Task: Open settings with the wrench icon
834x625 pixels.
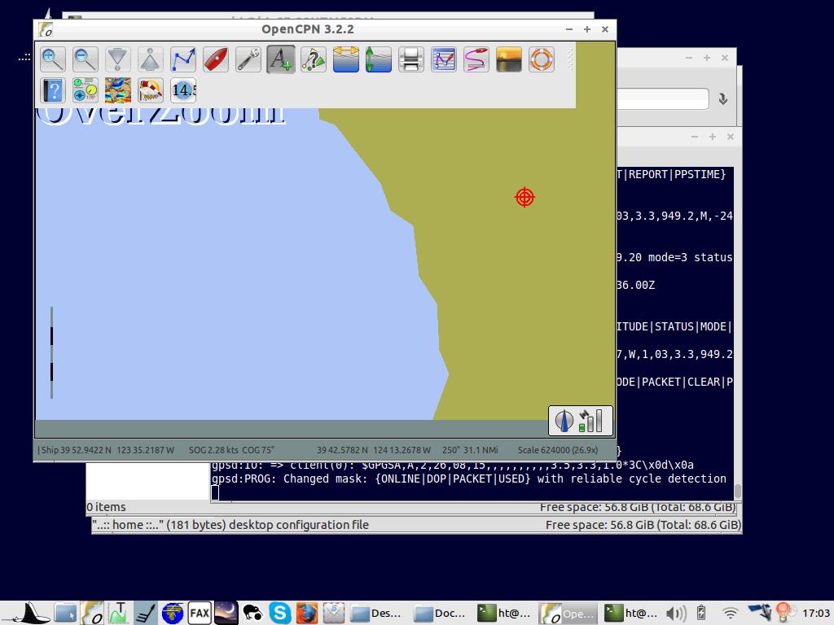Action: (x=248, y=59)
